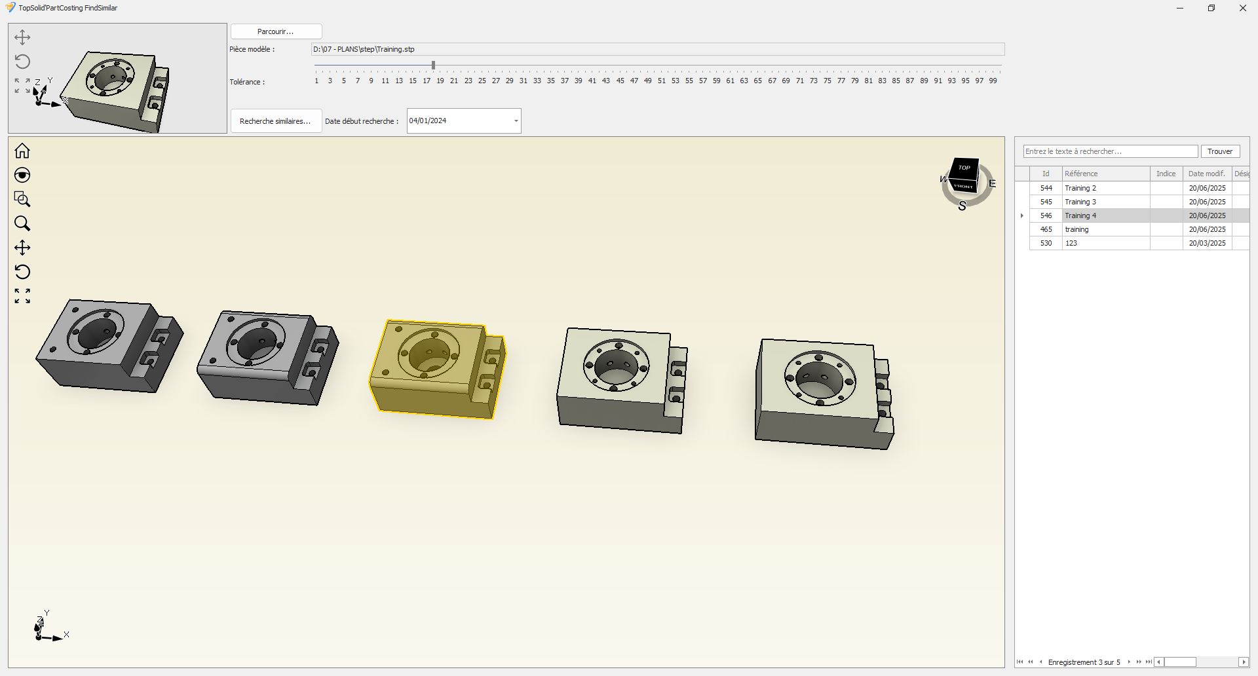1258x676 pixels.
Task: Click the Tolérance slider handle
Action: 433,66
